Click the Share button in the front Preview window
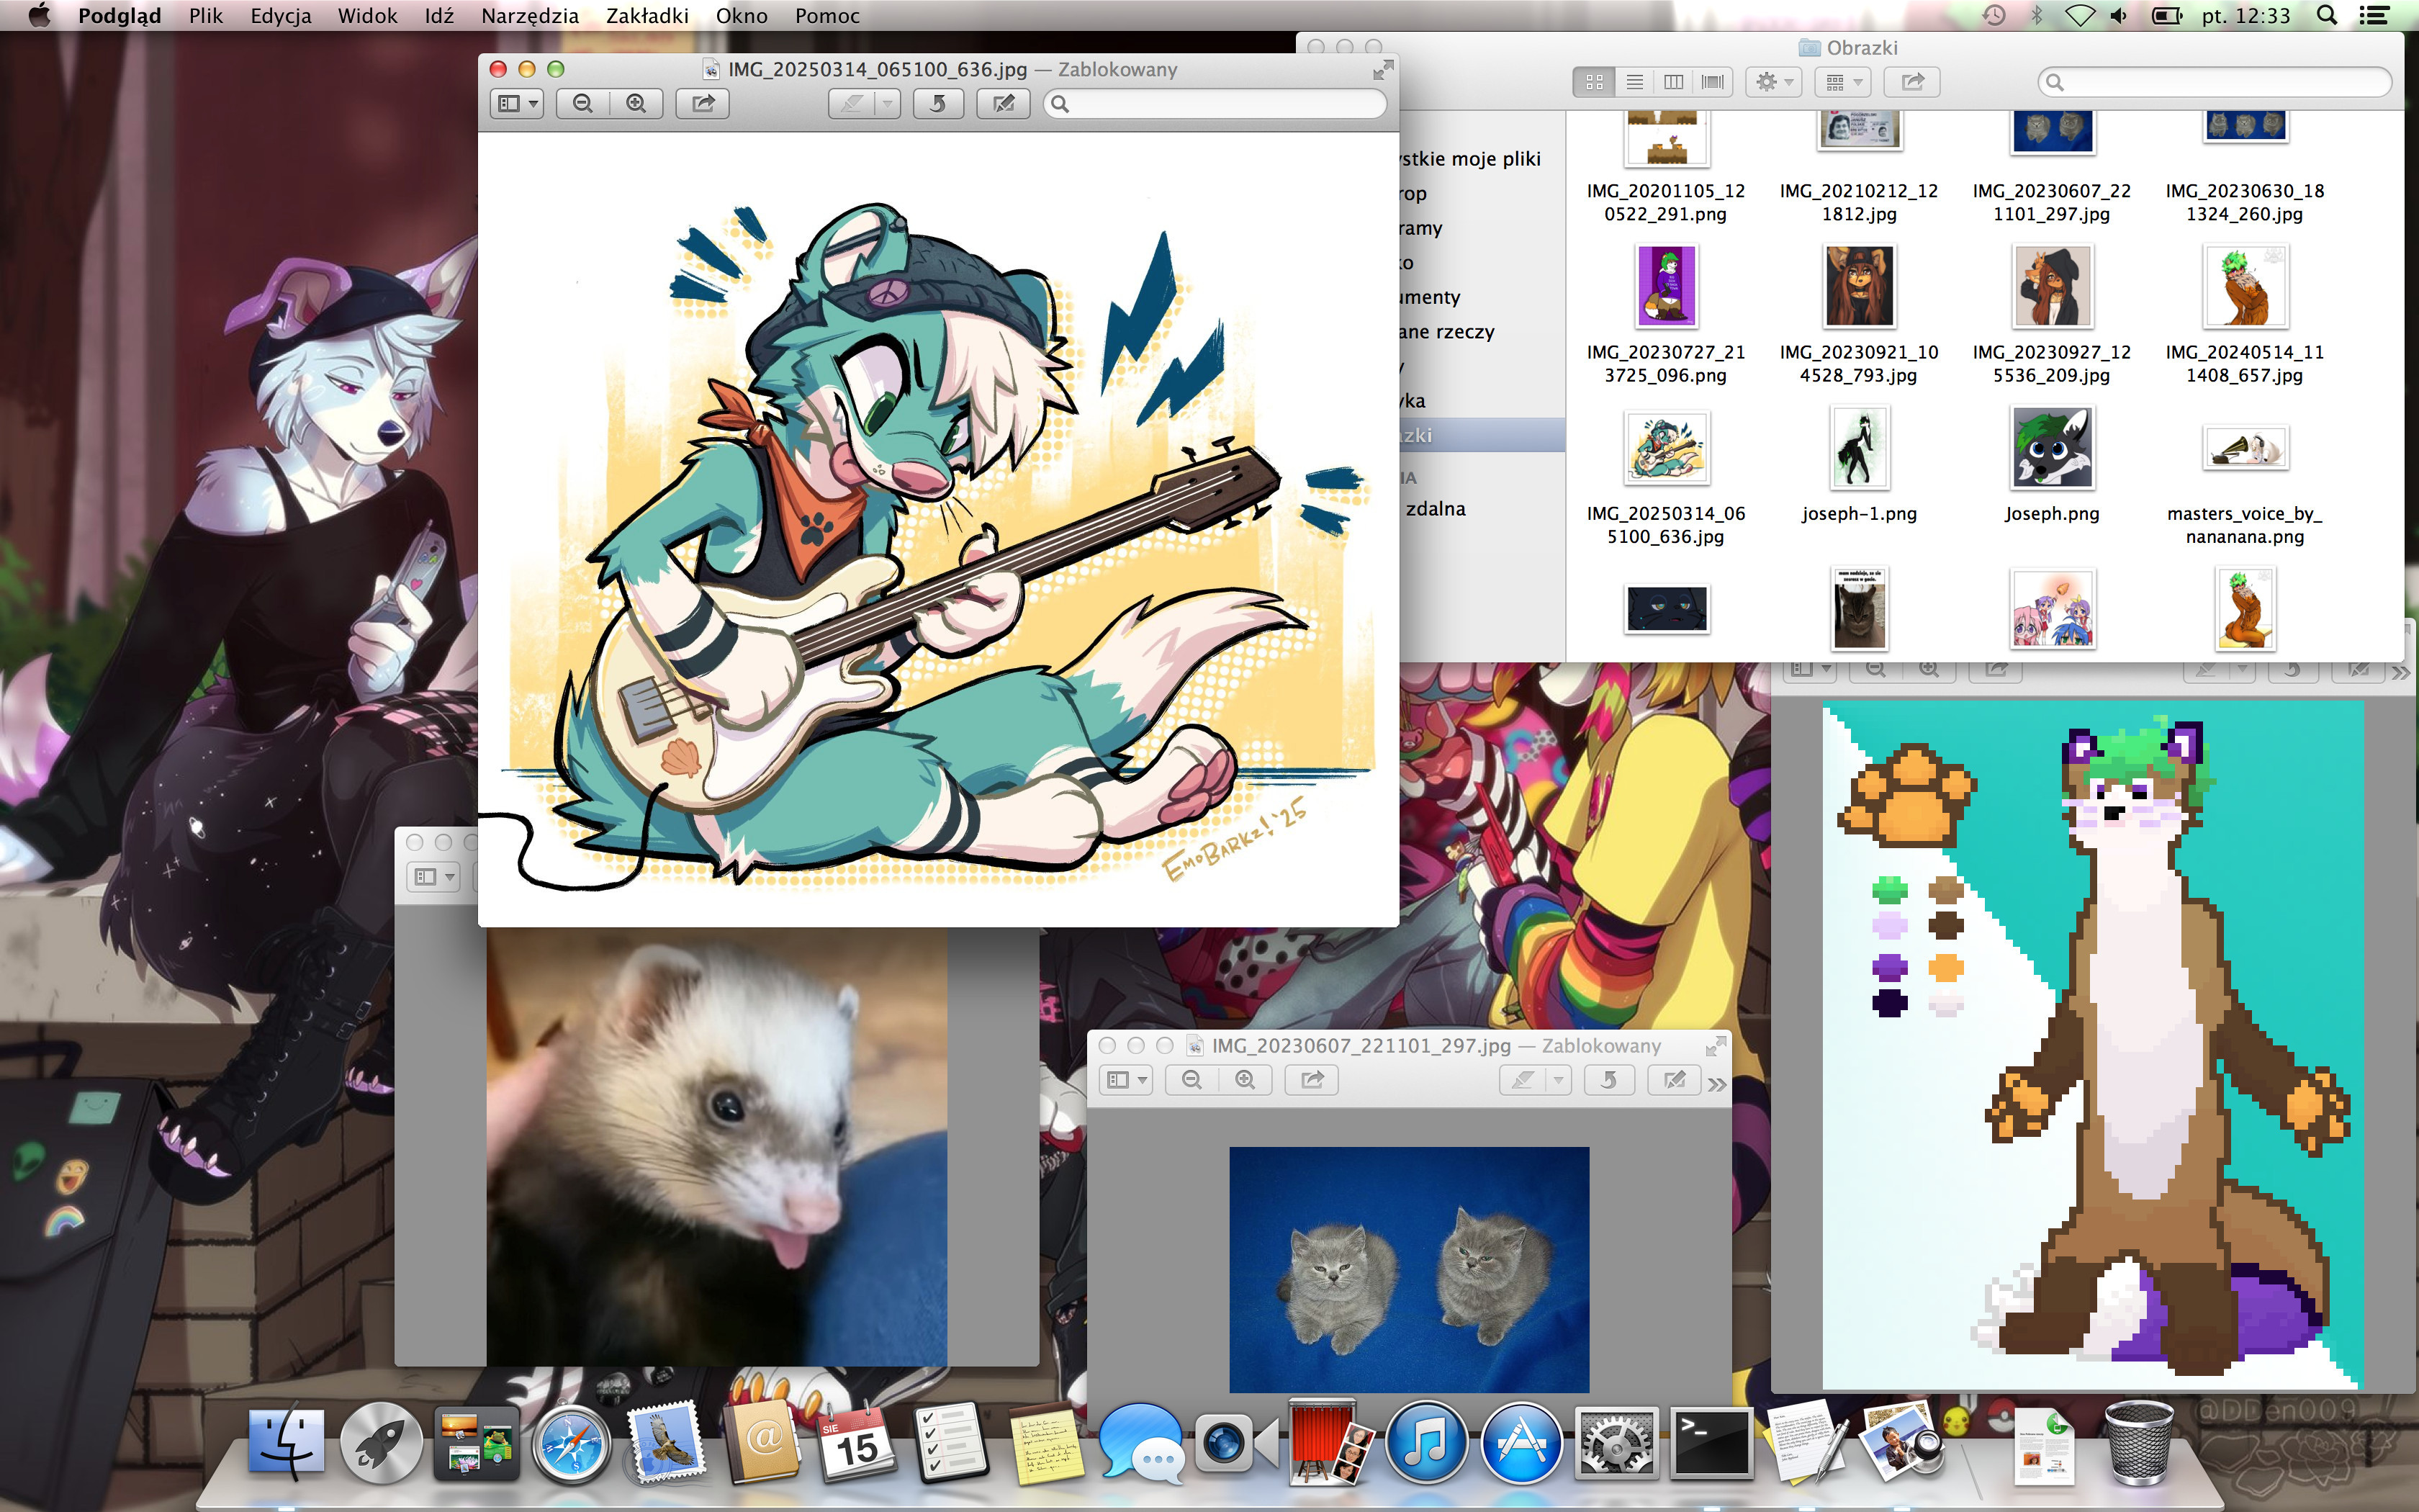This screenshot has width=2419, height=1512. (703, 103)
